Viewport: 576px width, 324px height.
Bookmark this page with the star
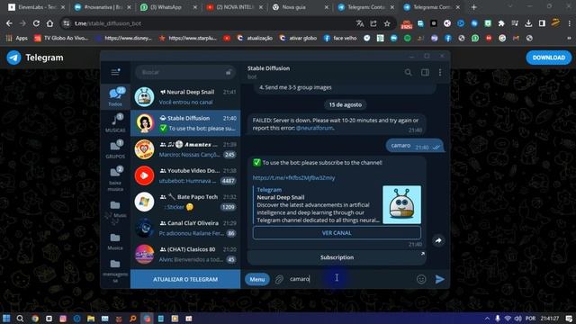point(387,23)
